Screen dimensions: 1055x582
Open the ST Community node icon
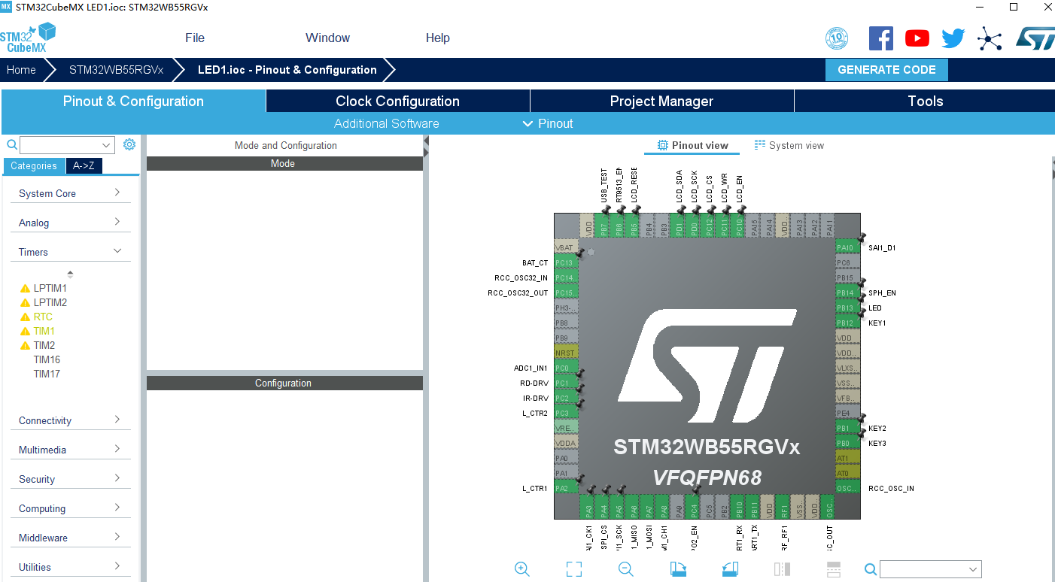click(990, 38)
